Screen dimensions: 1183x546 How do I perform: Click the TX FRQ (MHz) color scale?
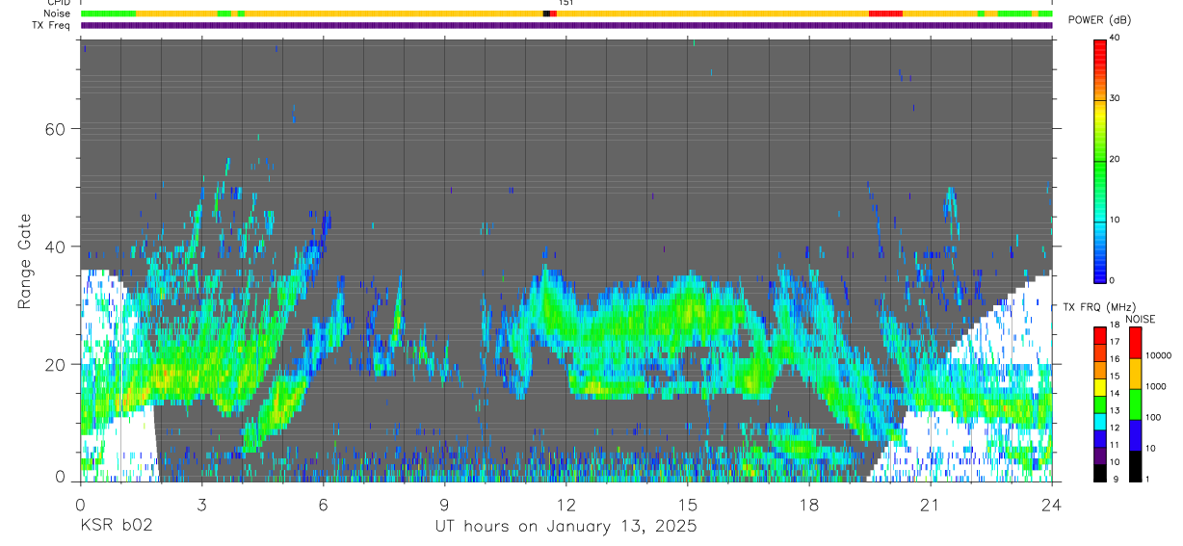1100,404
